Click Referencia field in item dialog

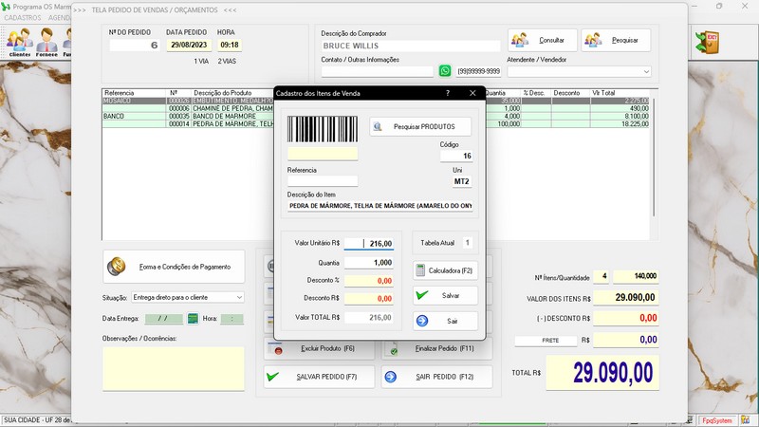tap(323, 181)
